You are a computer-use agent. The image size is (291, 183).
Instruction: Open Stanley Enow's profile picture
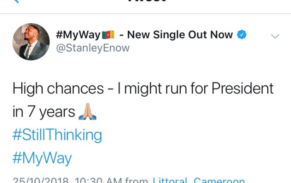(x=31, y=41)
